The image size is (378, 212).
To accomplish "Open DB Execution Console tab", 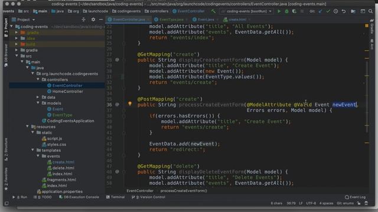I will coord(79,197).
